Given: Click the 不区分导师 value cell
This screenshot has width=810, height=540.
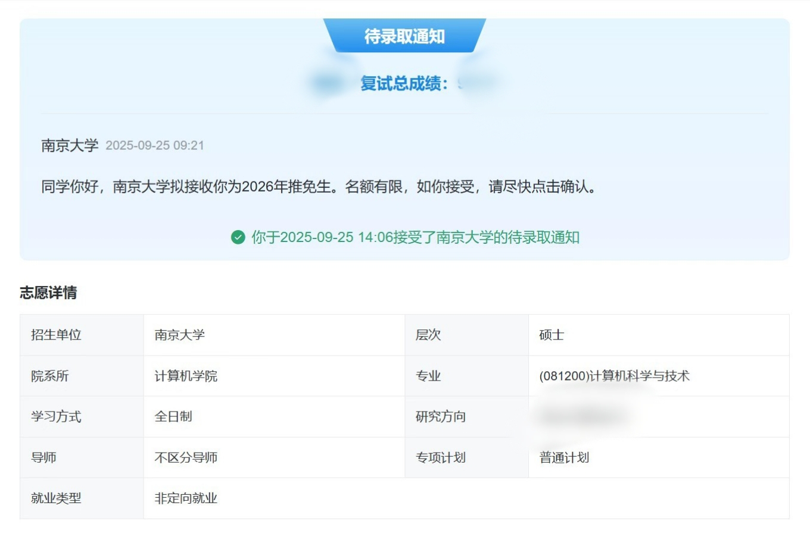Looking at the screenshot, I should point(274,457).
